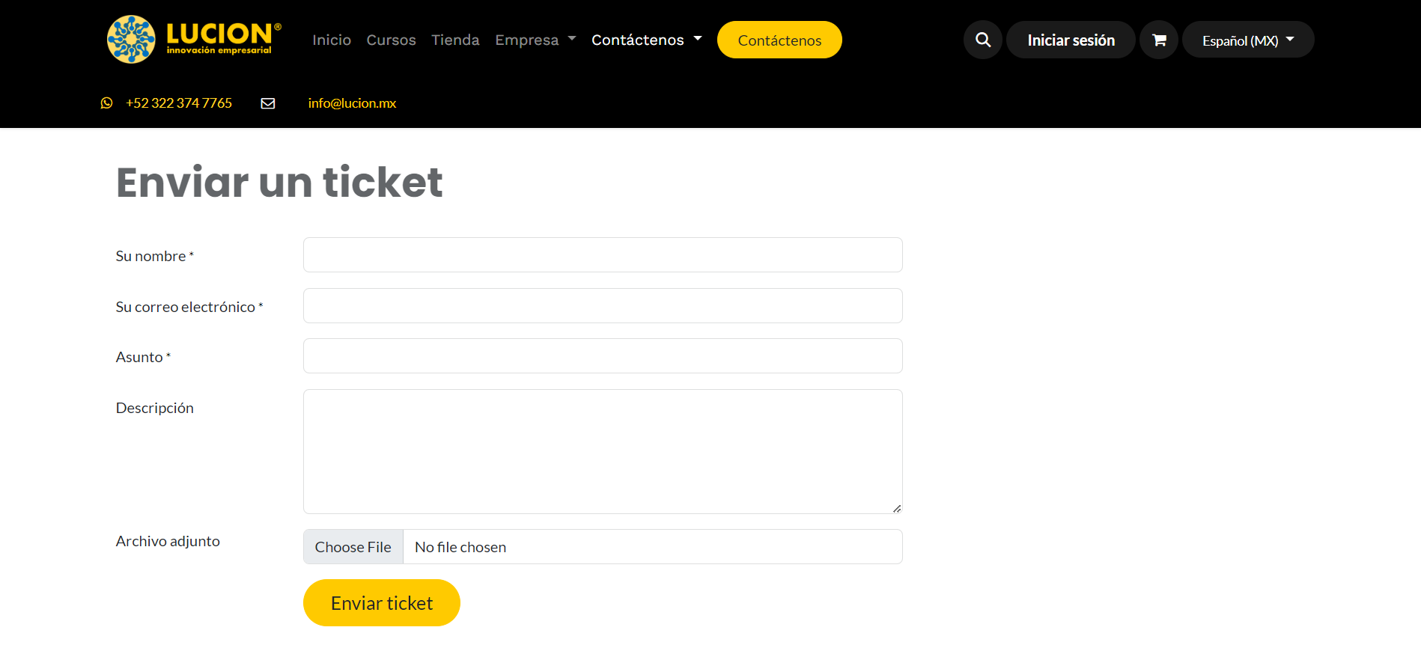Viewport: 1421px width, 648px height.
Task: Open the Español (MX) language selector
Action: pos(1247,40)
